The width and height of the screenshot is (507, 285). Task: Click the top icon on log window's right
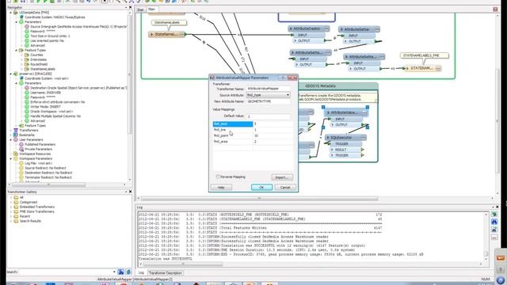[x=494, y=215]
